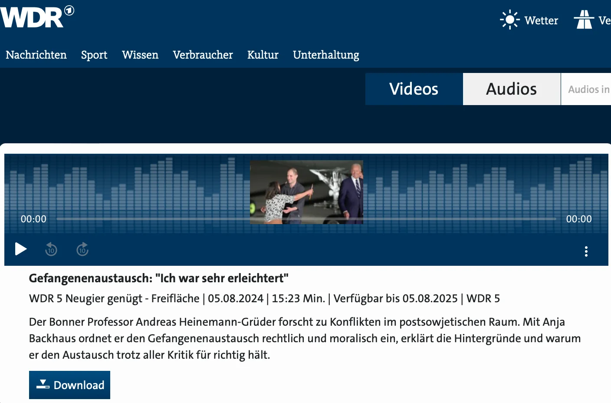Select the Sport navigation entry

tap(94, 55)
